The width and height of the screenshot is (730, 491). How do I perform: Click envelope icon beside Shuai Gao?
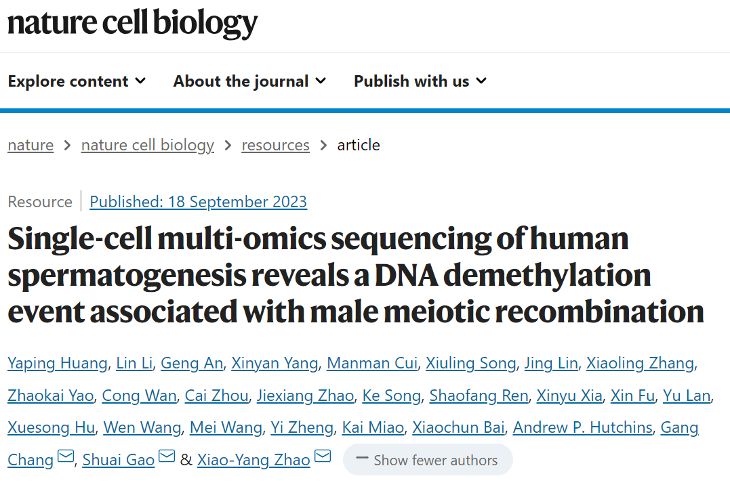pyautogui.click(x=167, y=458)
